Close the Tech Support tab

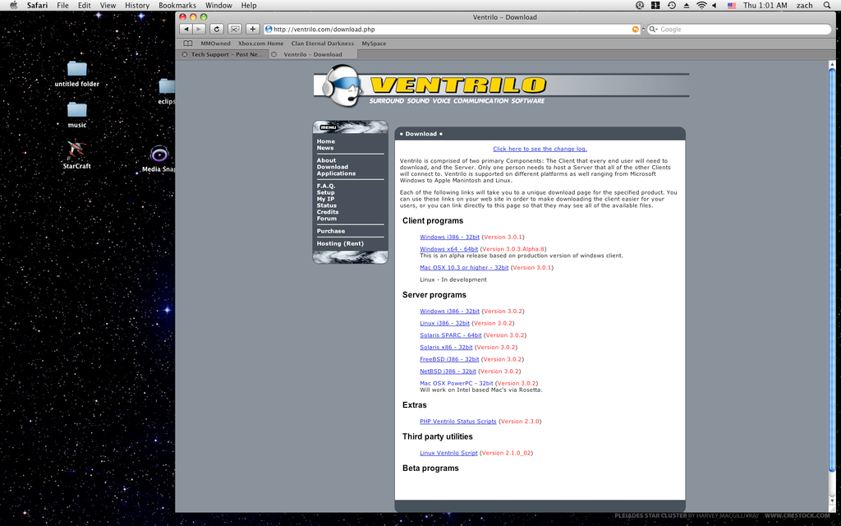point(185,54)
